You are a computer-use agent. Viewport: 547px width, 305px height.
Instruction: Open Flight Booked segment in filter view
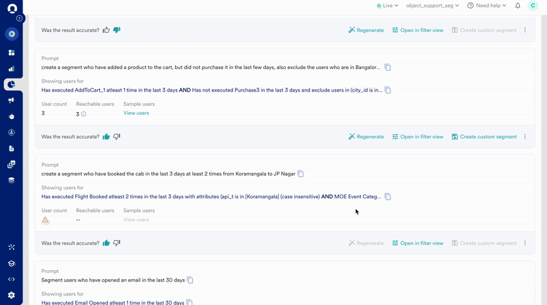pos(418,243)
